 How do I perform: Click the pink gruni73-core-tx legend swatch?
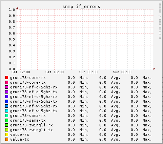point(7,82)
